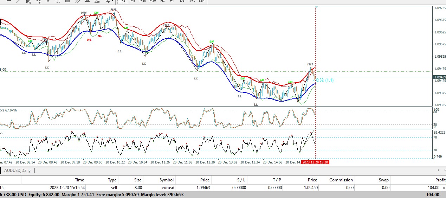This screenshot has width=446, height=206.
Task: Switch to the AUDUSD,Daily chart tab
Action: click(18, 170)
